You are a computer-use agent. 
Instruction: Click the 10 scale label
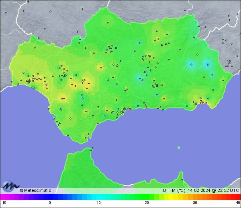[99, 203]
